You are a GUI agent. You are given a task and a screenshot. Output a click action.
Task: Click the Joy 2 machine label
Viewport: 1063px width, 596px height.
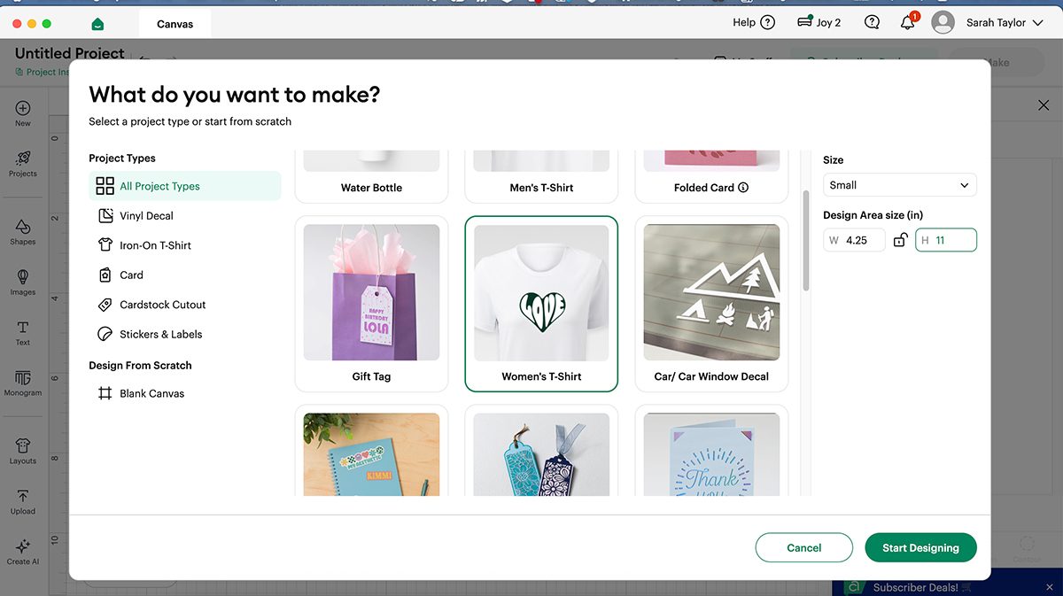(828, 23)
